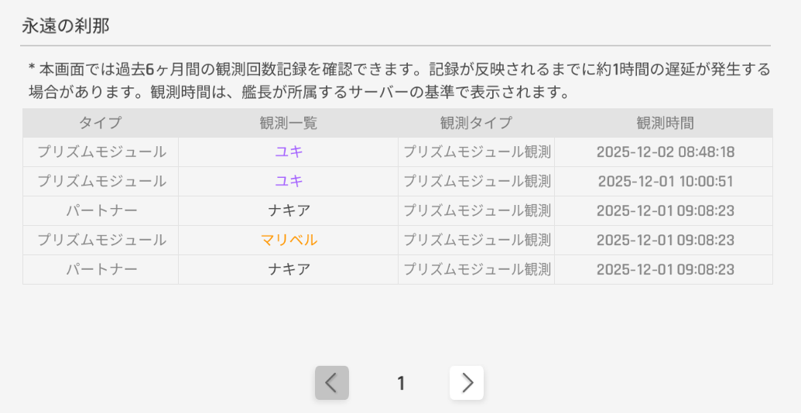
Task: Click the 2025-12-02 08:48:18 timestamp
Action: [665, 152]
